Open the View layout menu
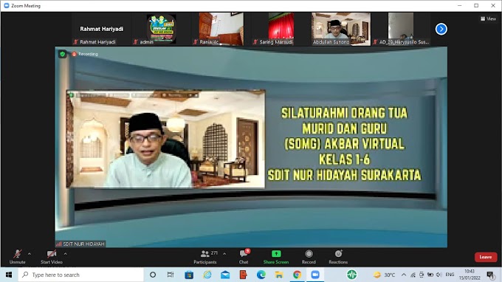The width and height of the screenshot is (502, 282). tap(488, 19)
